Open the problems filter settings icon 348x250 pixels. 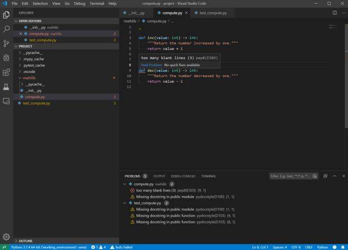tap(315, 176)
